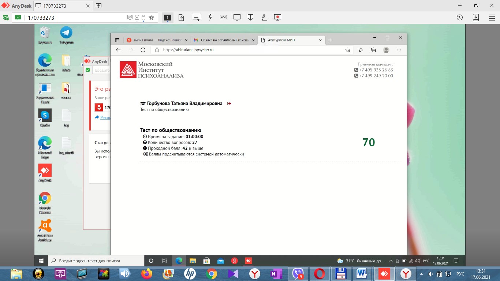Click the file transfer arrow icon

coord(181,17)
